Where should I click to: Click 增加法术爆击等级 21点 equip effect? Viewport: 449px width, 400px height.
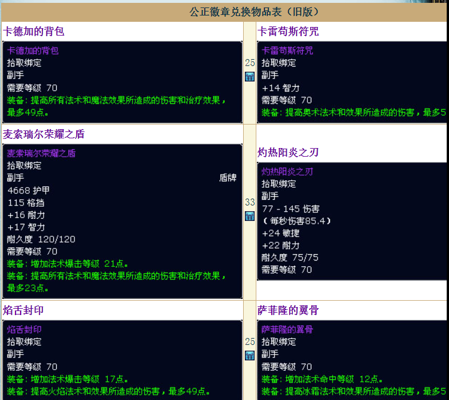coord(68,263)
